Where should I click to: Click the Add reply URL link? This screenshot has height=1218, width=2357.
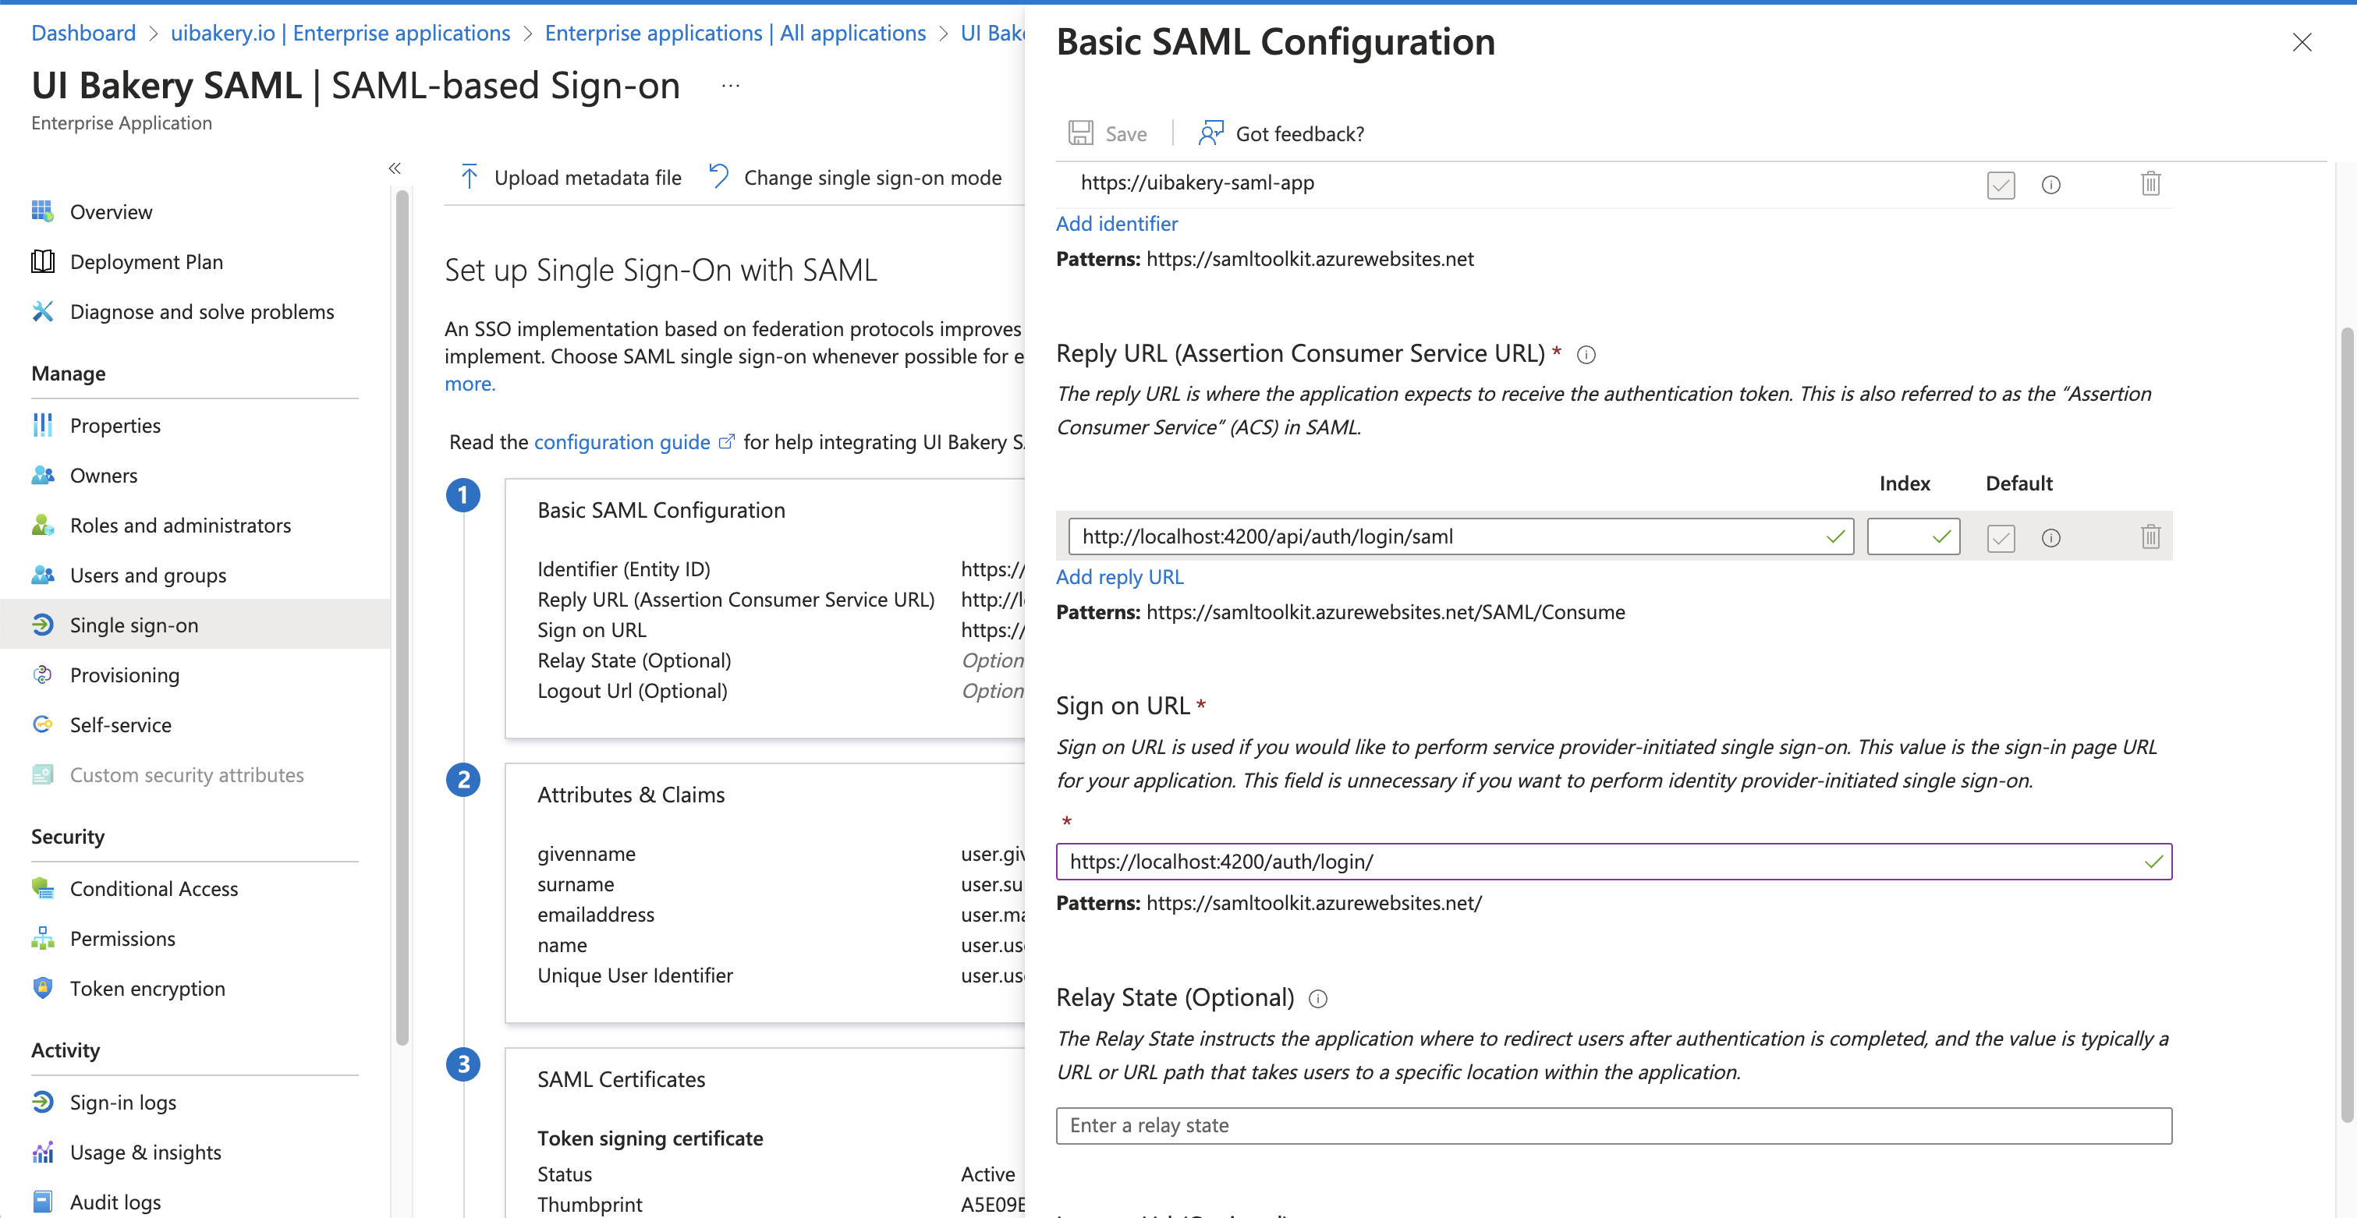(1119, 576)
